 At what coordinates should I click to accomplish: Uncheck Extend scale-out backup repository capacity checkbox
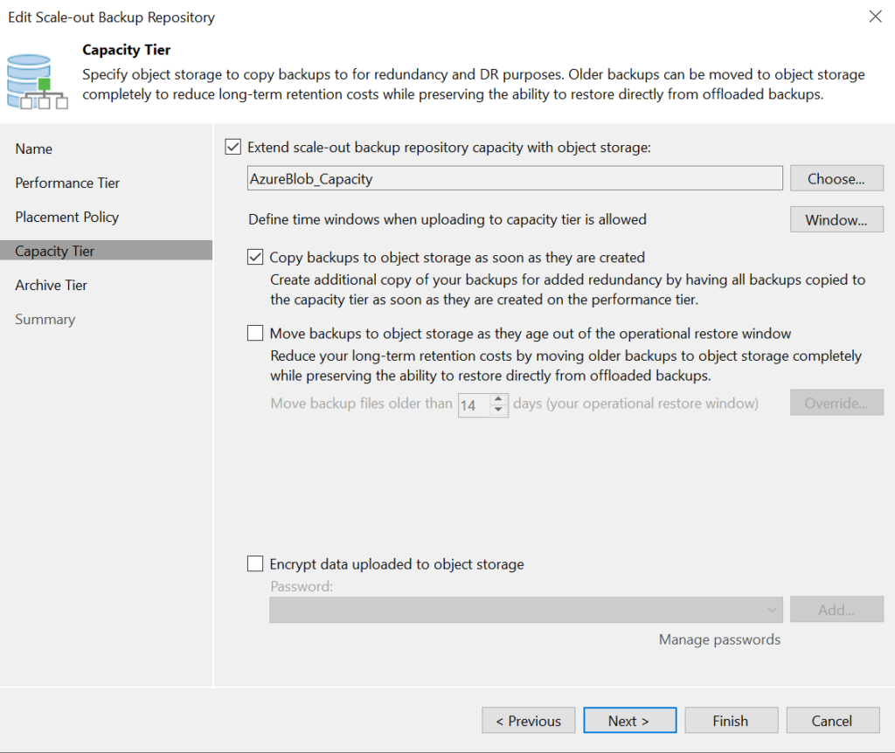[x=233, y=148]
